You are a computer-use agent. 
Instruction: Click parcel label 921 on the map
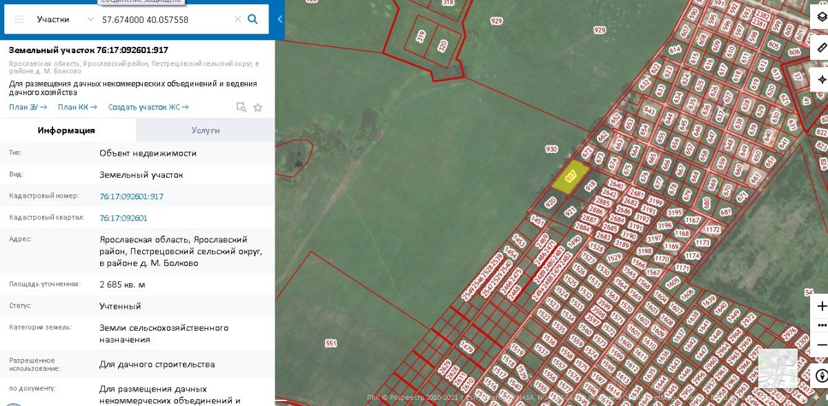(570, 211)
